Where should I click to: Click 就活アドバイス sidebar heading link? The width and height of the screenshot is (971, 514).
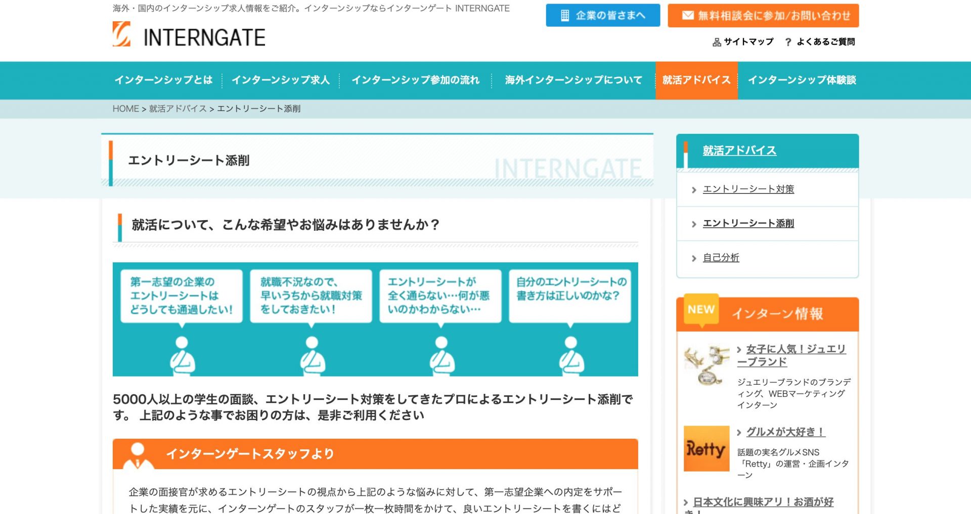point(739,150)
